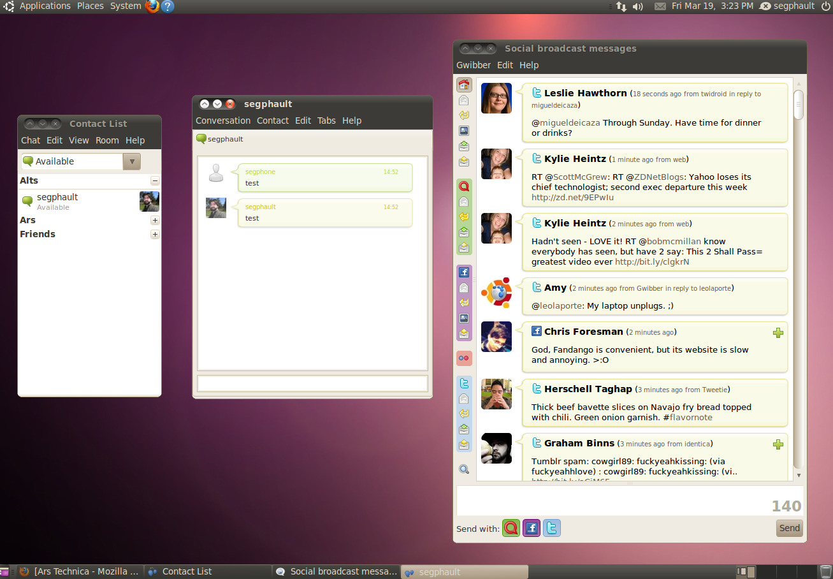Open the Tabs menu in chat window

coord(326,121)
